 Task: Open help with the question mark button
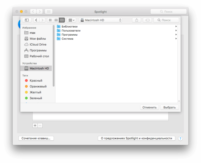click(x=180, y=139)
